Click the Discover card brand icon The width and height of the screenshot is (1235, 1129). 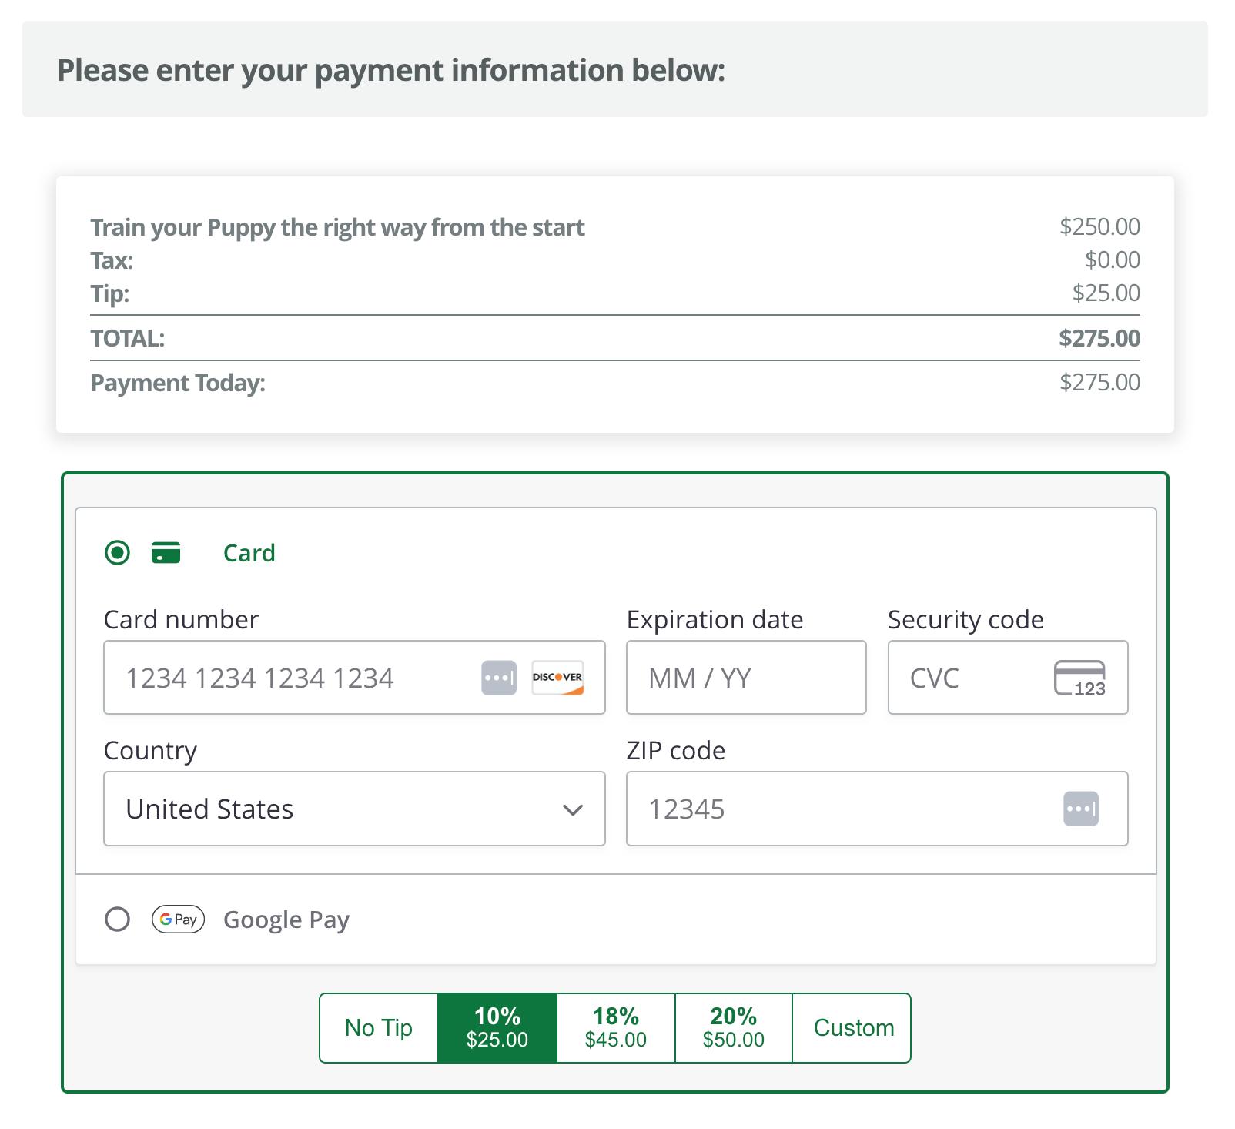click(557, 678)
